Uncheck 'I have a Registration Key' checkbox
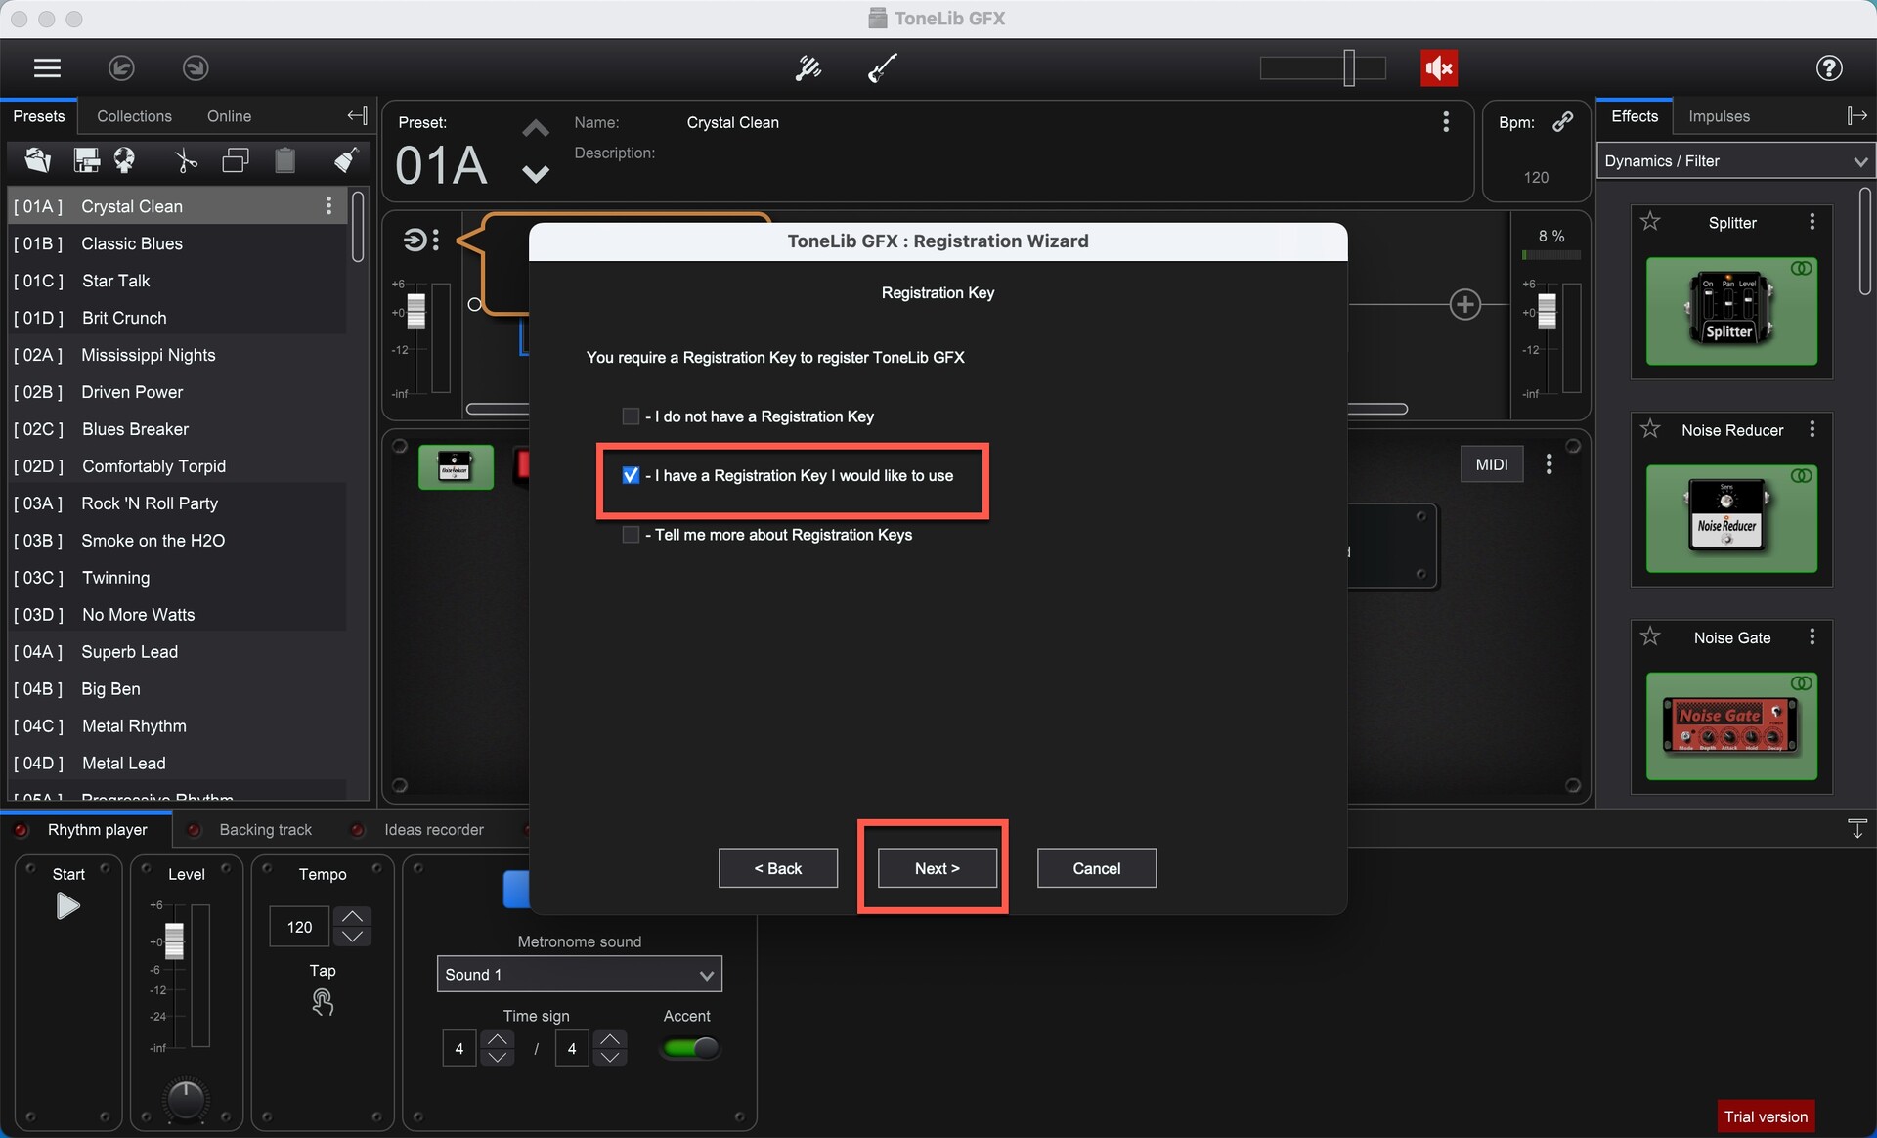Viewport: 1877px width, 1138px height. (631, 475)
